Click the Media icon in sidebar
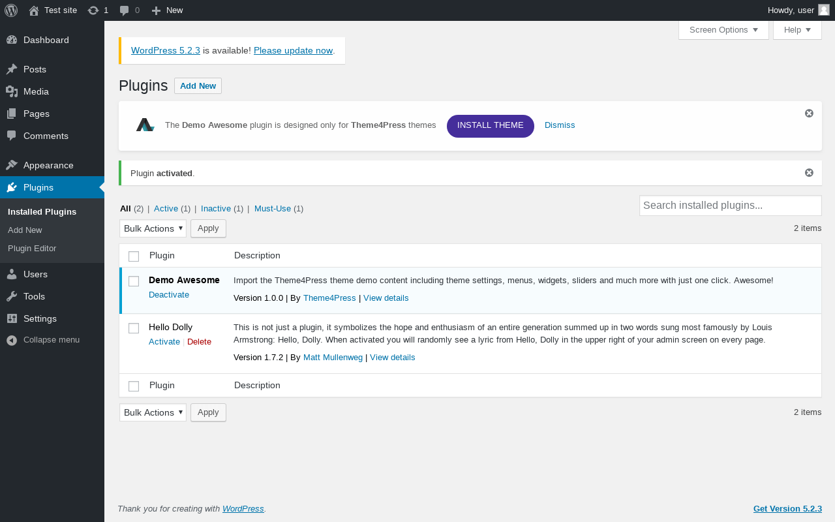 (12, 91)
